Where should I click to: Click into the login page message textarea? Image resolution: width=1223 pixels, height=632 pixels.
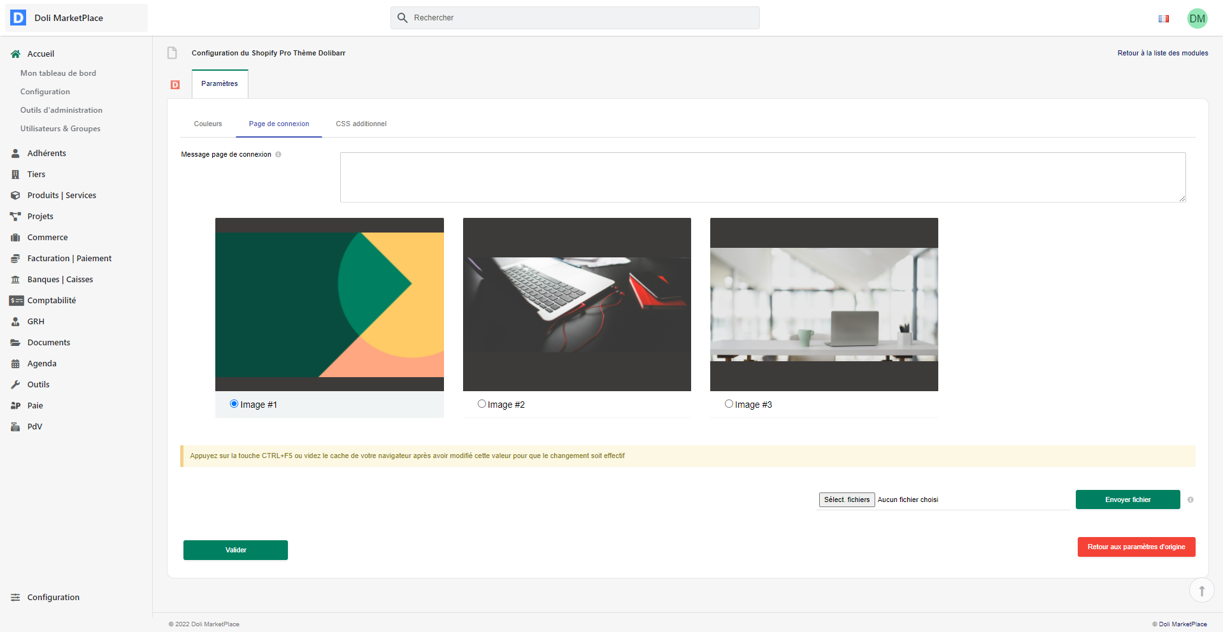(762, 177)
